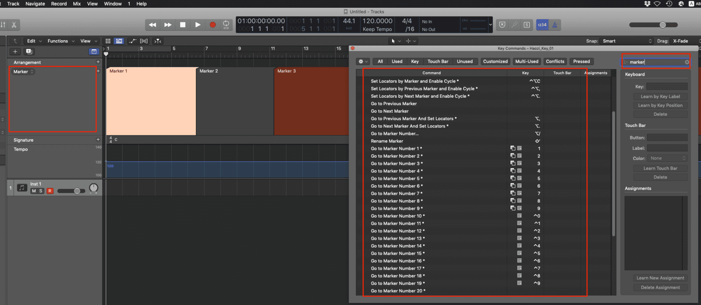Viewport: 701px width, 305px height.
Task: Select the Go to Next Marker command row
Action: click(x=389, y=111)
